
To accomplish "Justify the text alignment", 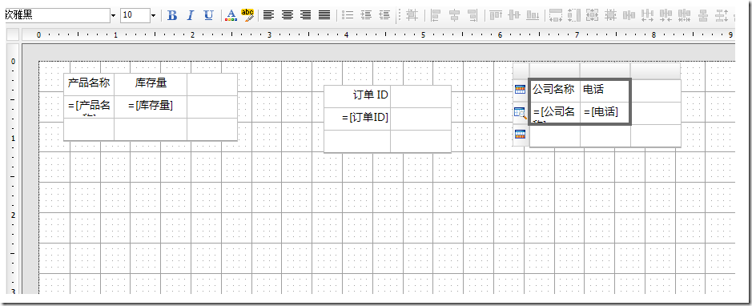I will click(x=324, y=15).
